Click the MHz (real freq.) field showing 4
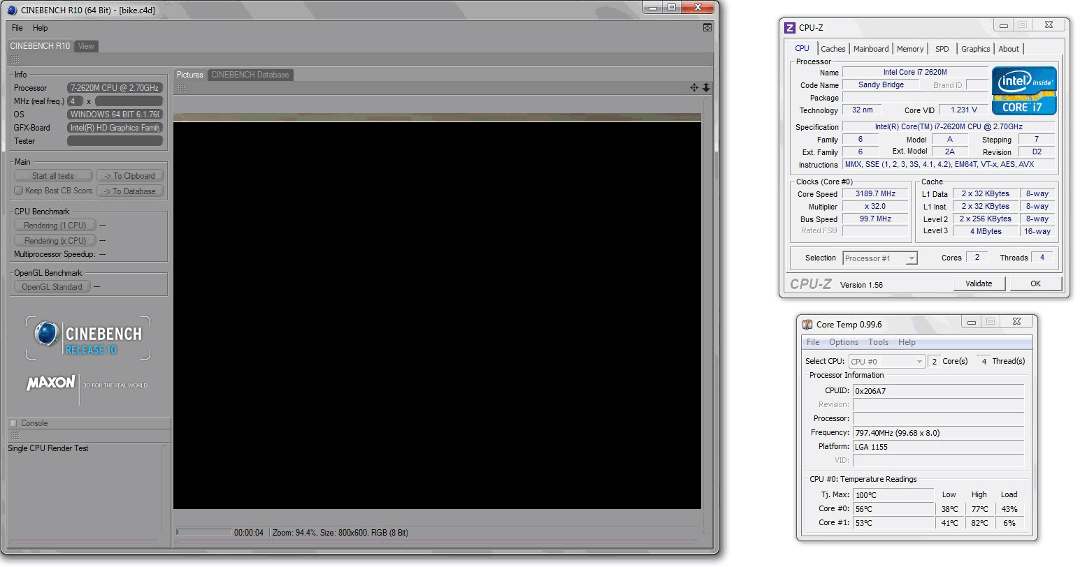This screenshot has width=1087, height=567. click(x=75, y=101)
